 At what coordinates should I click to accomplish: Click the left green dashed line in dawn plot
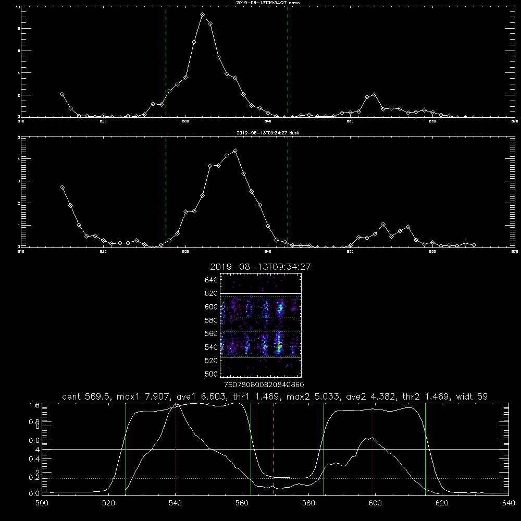tap(166, 62)
